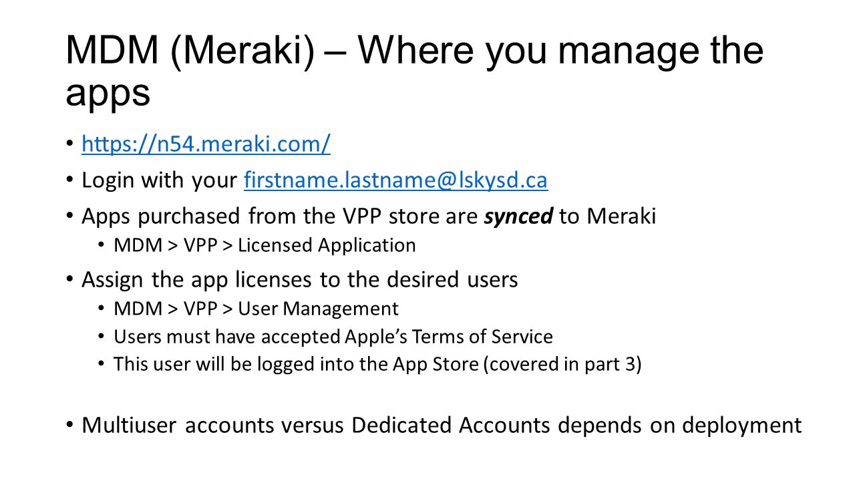Click the "Apple's Terms of Service" sub-bullet
The height and width of the screenshot is (481, 855).
tap(333, 336)
